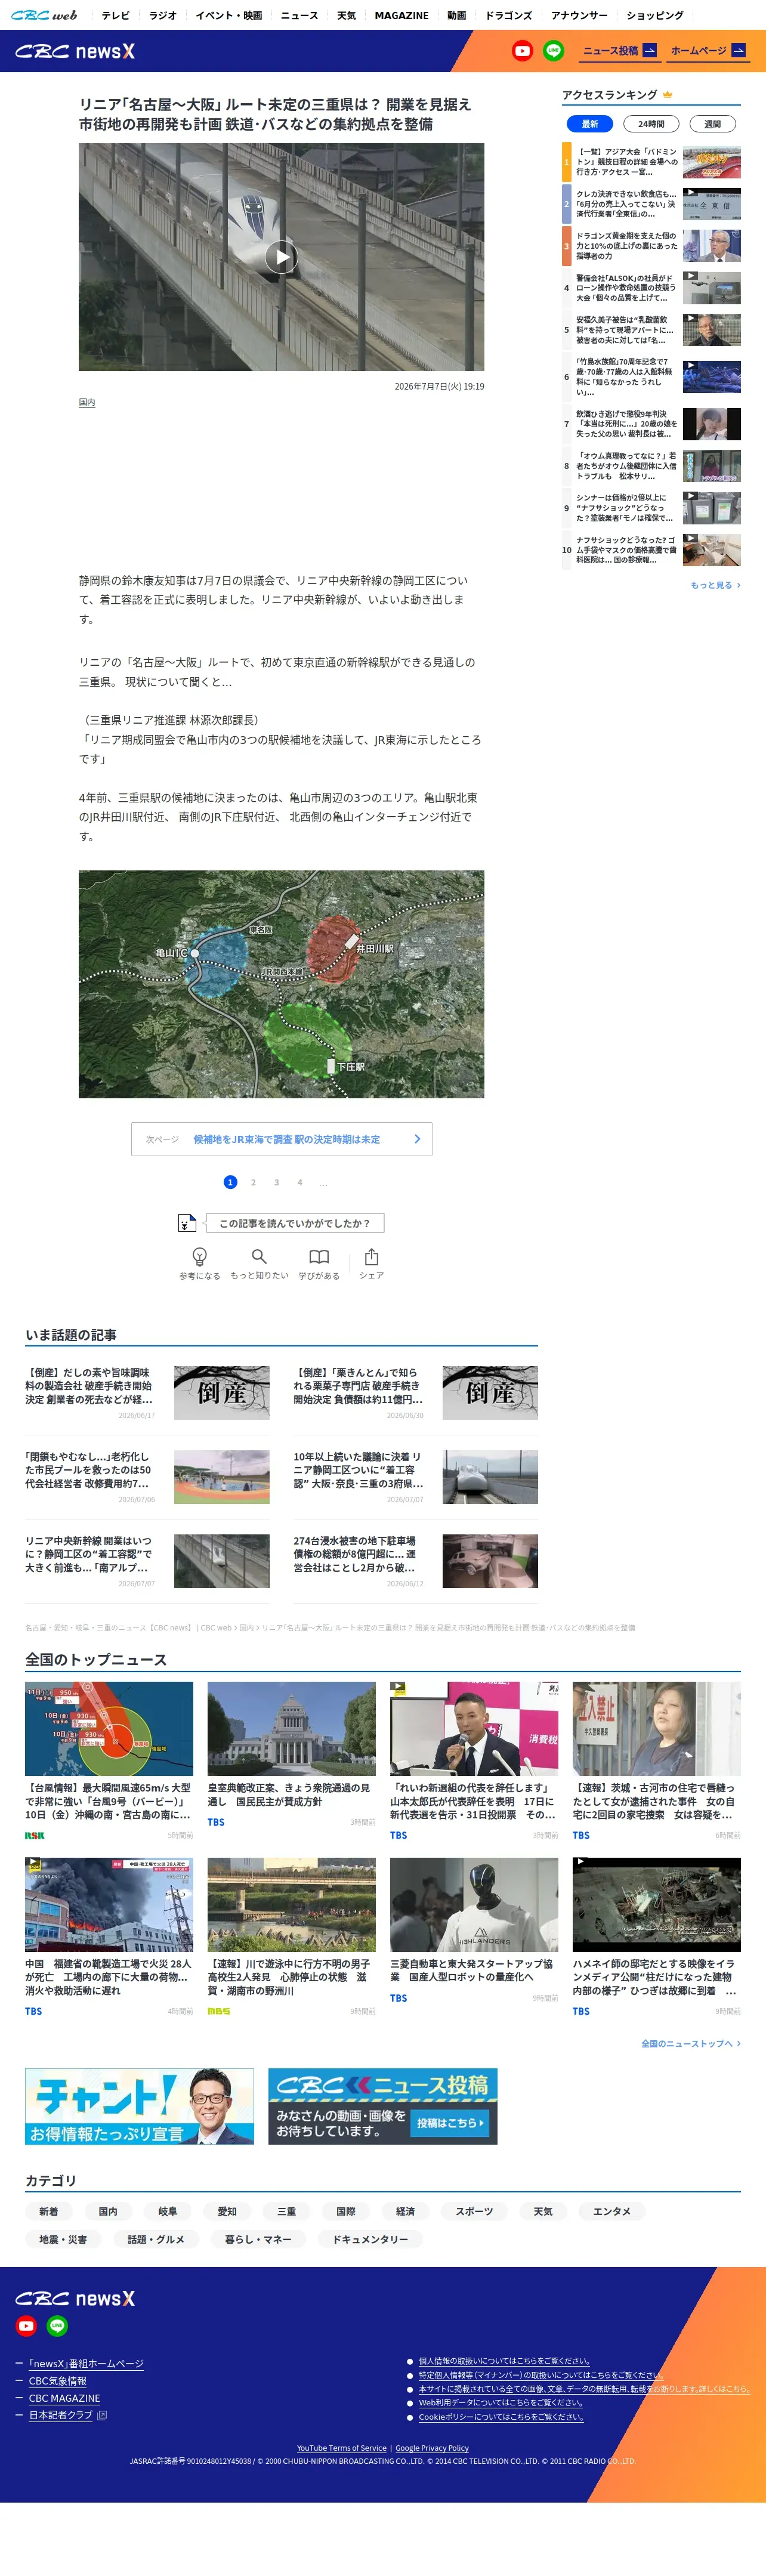Select the 新着 category chip
This screenshot has width=766, height=2576.
click(48, 2211)
